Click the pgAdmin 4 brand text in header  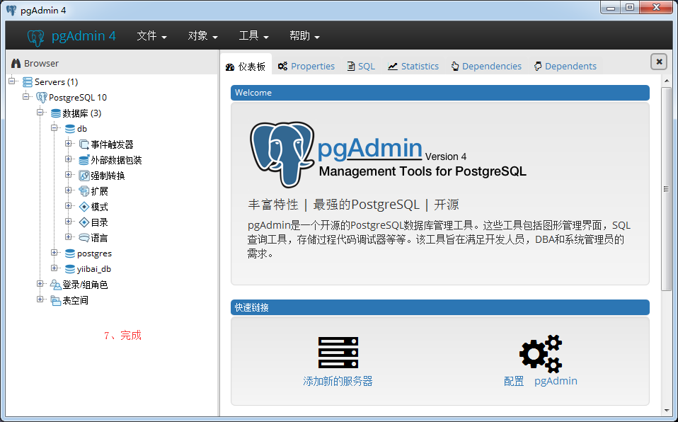[84, 36]
